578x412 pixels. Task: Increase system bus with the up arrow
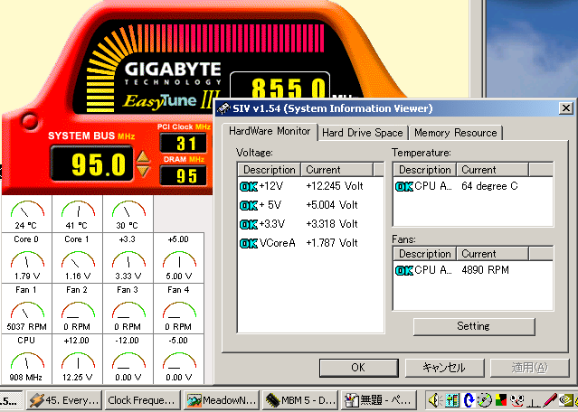[x=143, y=157]
